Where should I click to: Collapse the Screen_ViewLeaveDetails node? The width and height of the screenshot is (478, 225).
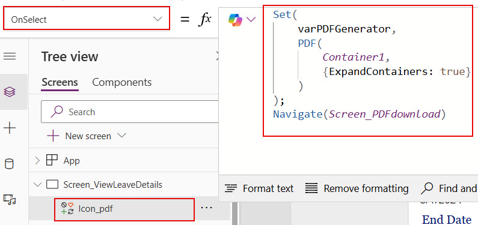tap(37, 185)
